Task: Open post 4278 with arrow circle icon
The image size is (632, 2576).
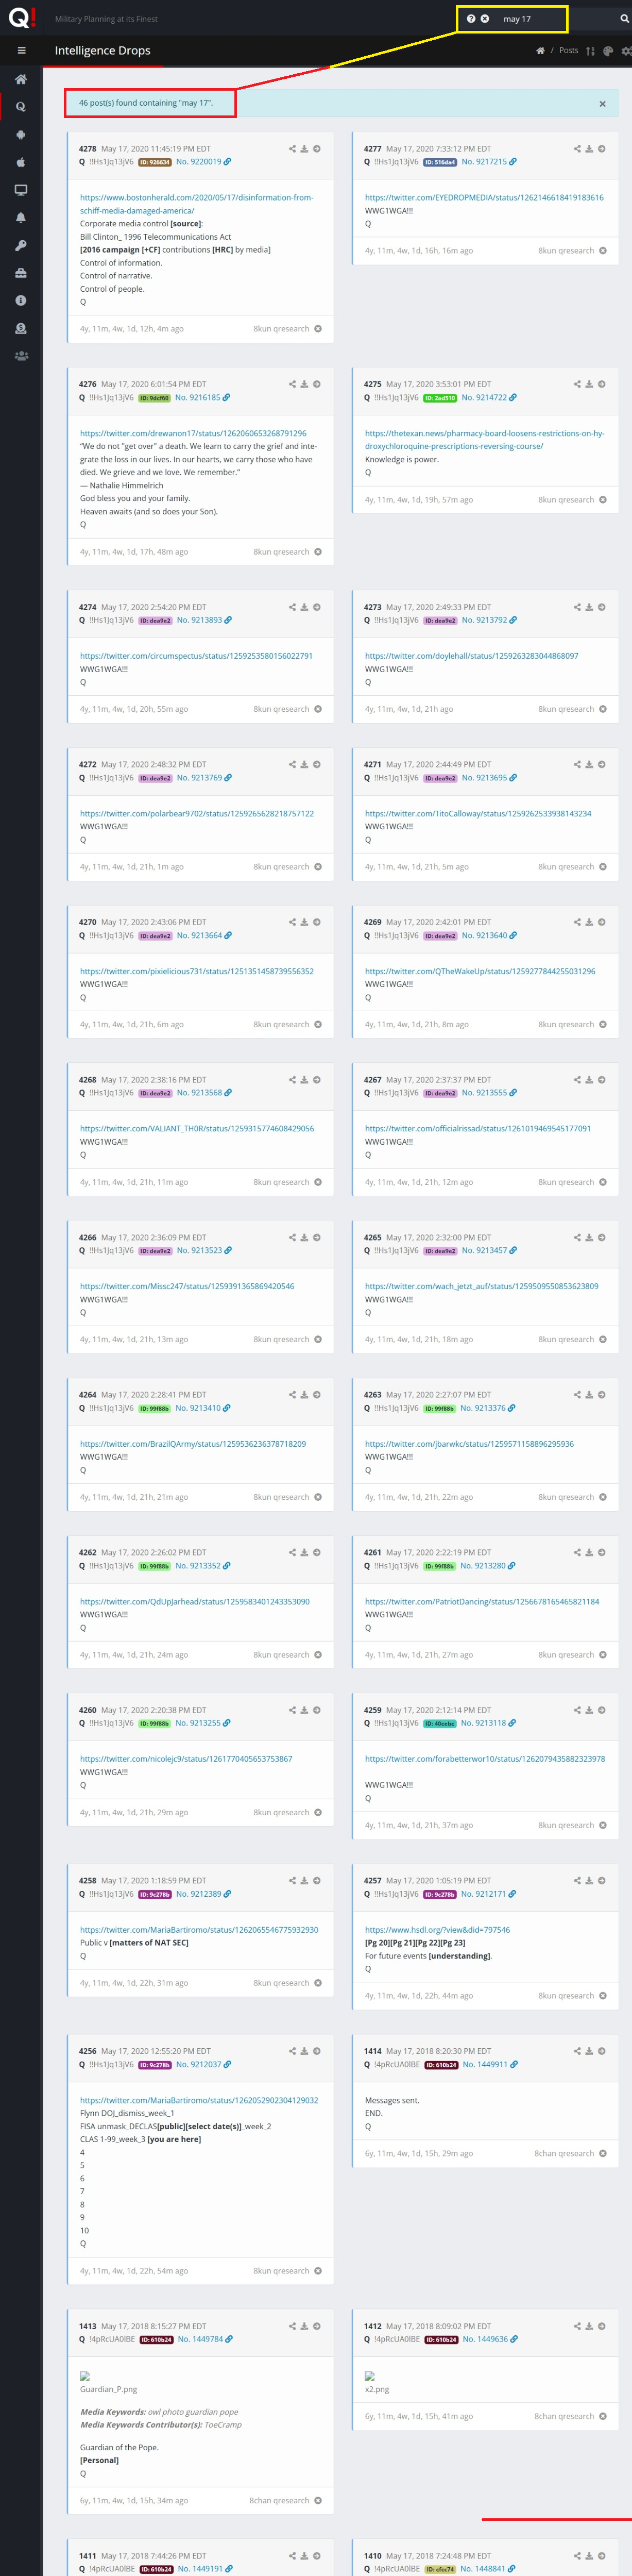Action: (x=317, y=149)
